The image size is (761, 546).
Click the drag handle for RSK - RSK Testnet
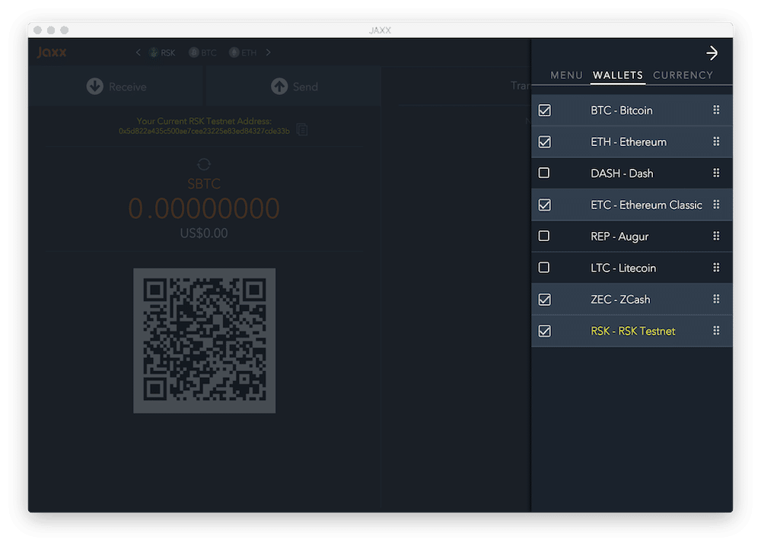[x=716, y=331]
